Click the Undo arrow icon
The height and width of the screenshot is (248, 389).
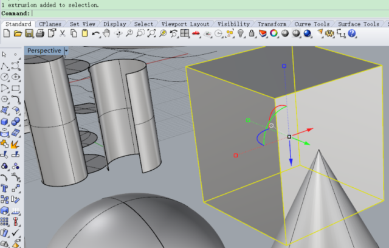click(95, 33)
